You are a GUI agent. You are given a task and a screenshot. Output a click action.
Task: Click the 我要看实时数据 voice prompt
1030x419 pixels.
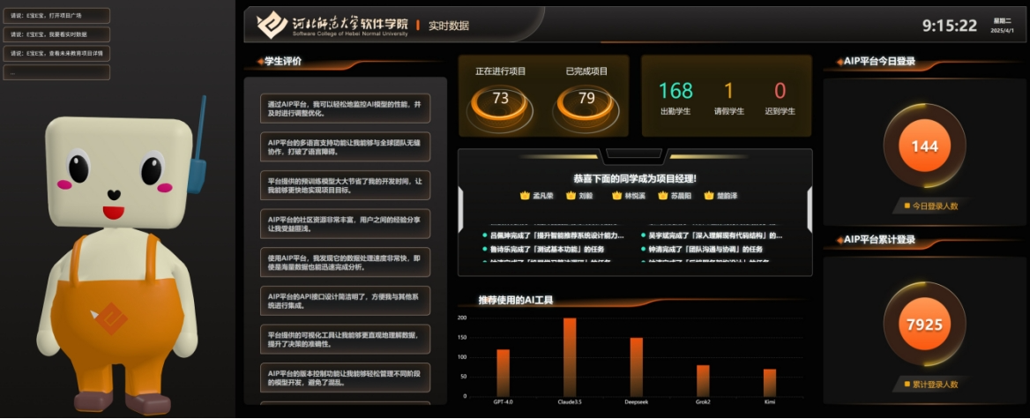56,34
